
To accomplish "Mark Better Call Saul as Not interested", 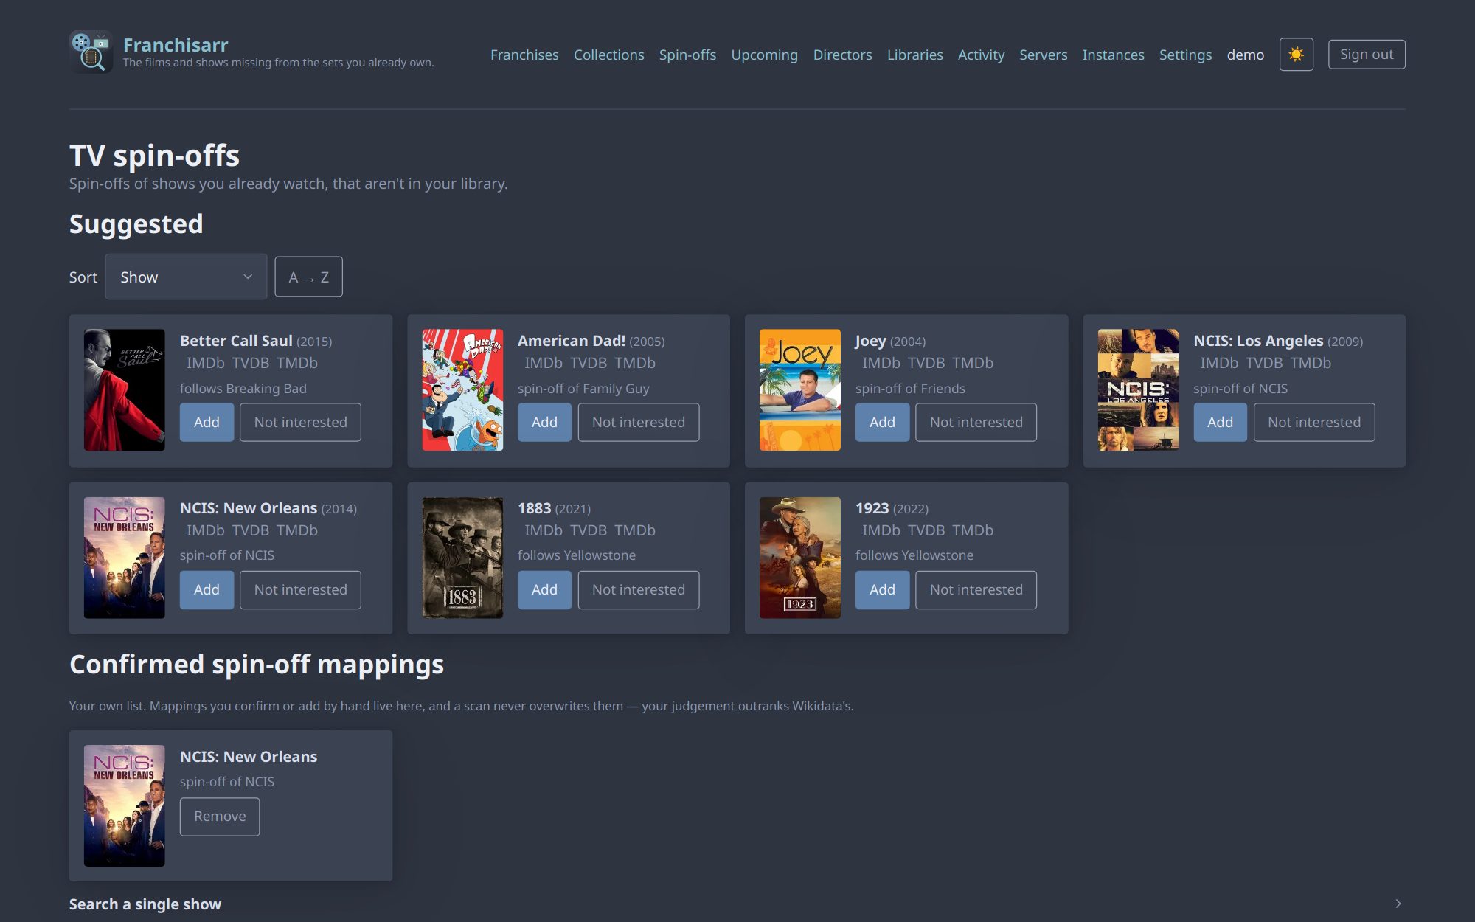I will click(300, 422).
